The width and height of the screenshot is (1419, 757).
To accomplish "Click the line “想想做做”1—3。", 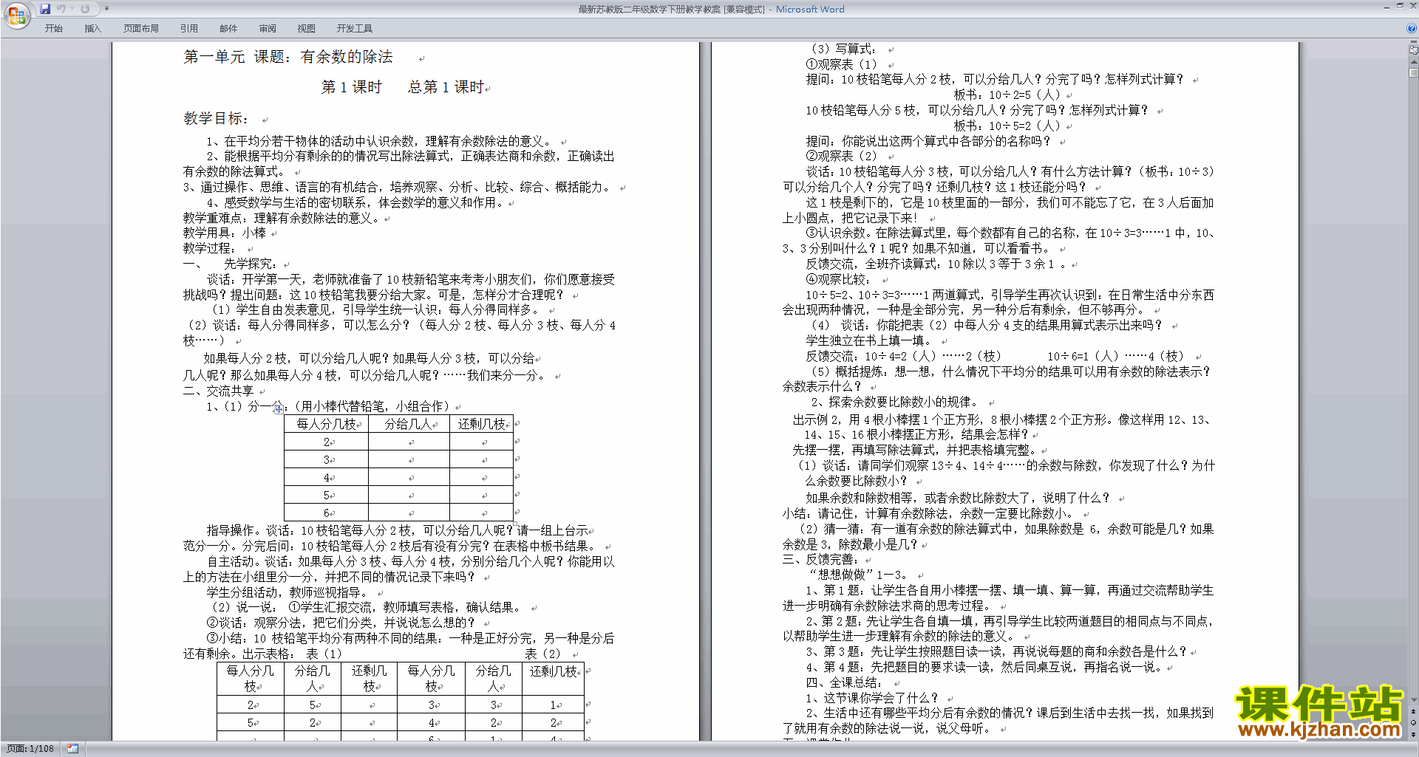I will (858, 575).
